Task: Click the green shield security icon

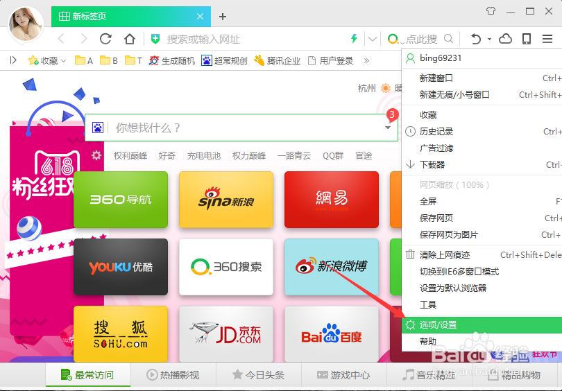Action: pos(155,39)
